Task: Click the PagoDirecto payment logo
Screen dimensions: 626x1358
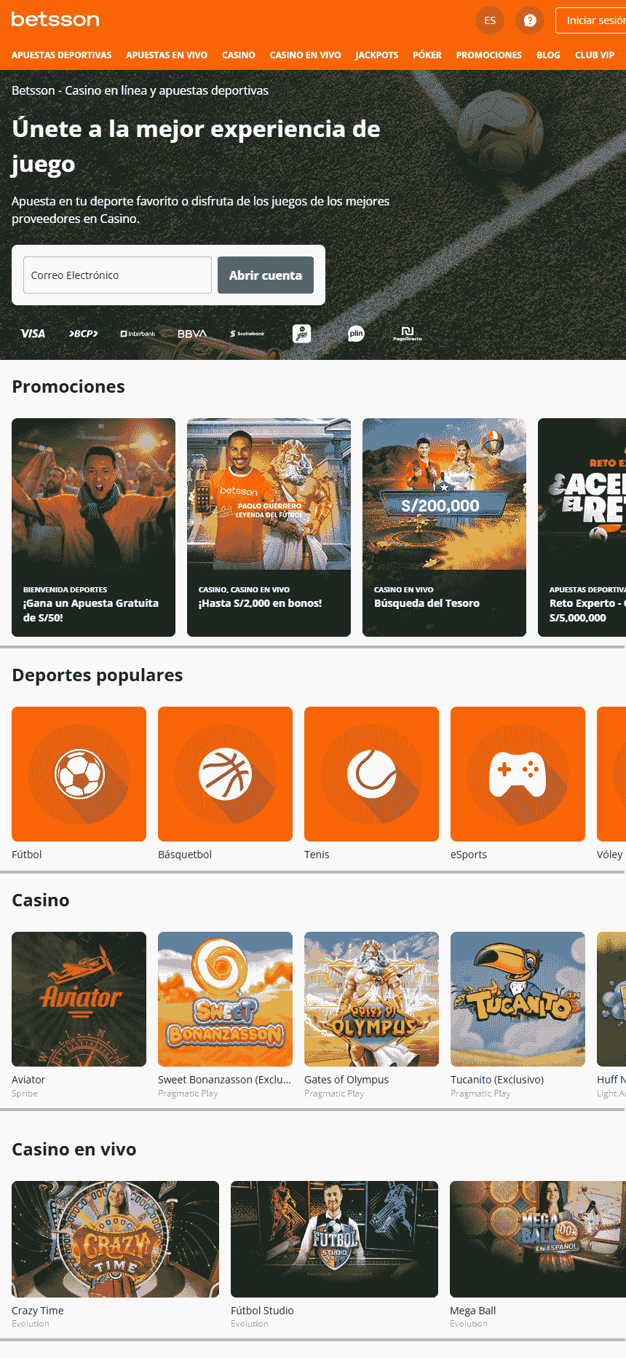Action: tap(408, 334)
